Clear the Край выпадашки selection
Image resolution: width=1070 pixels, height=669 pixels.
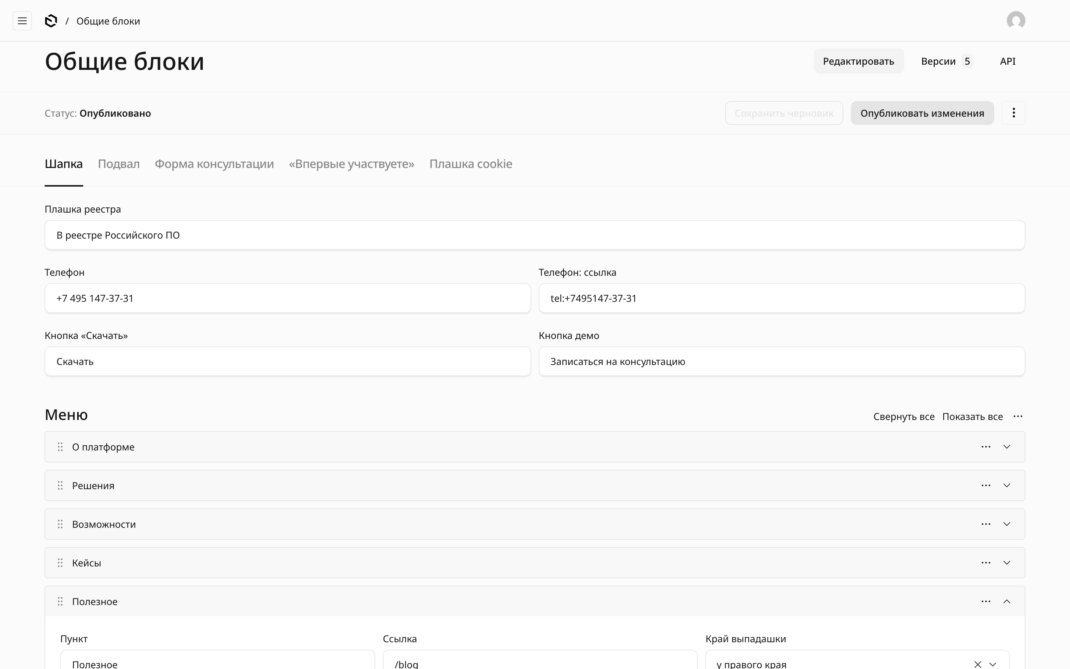click(x=977, y=664)
